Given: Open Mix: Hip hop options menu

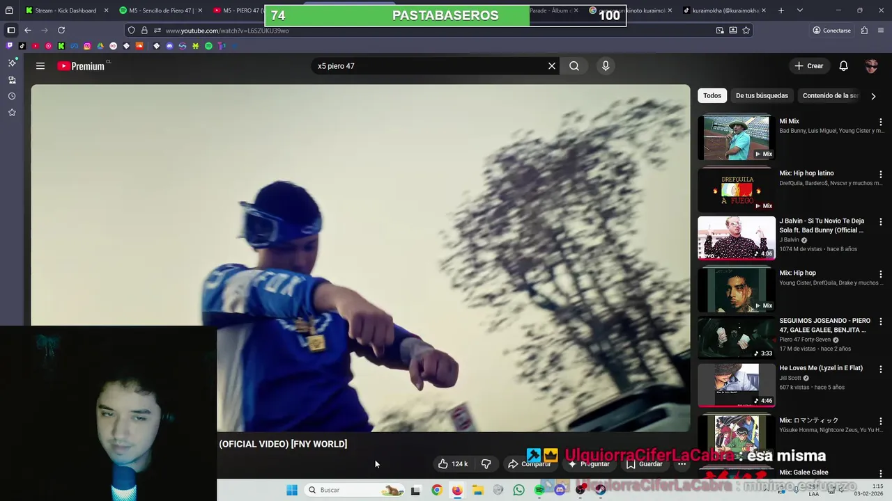Looking at the screenshot, I should pos(880,273).
